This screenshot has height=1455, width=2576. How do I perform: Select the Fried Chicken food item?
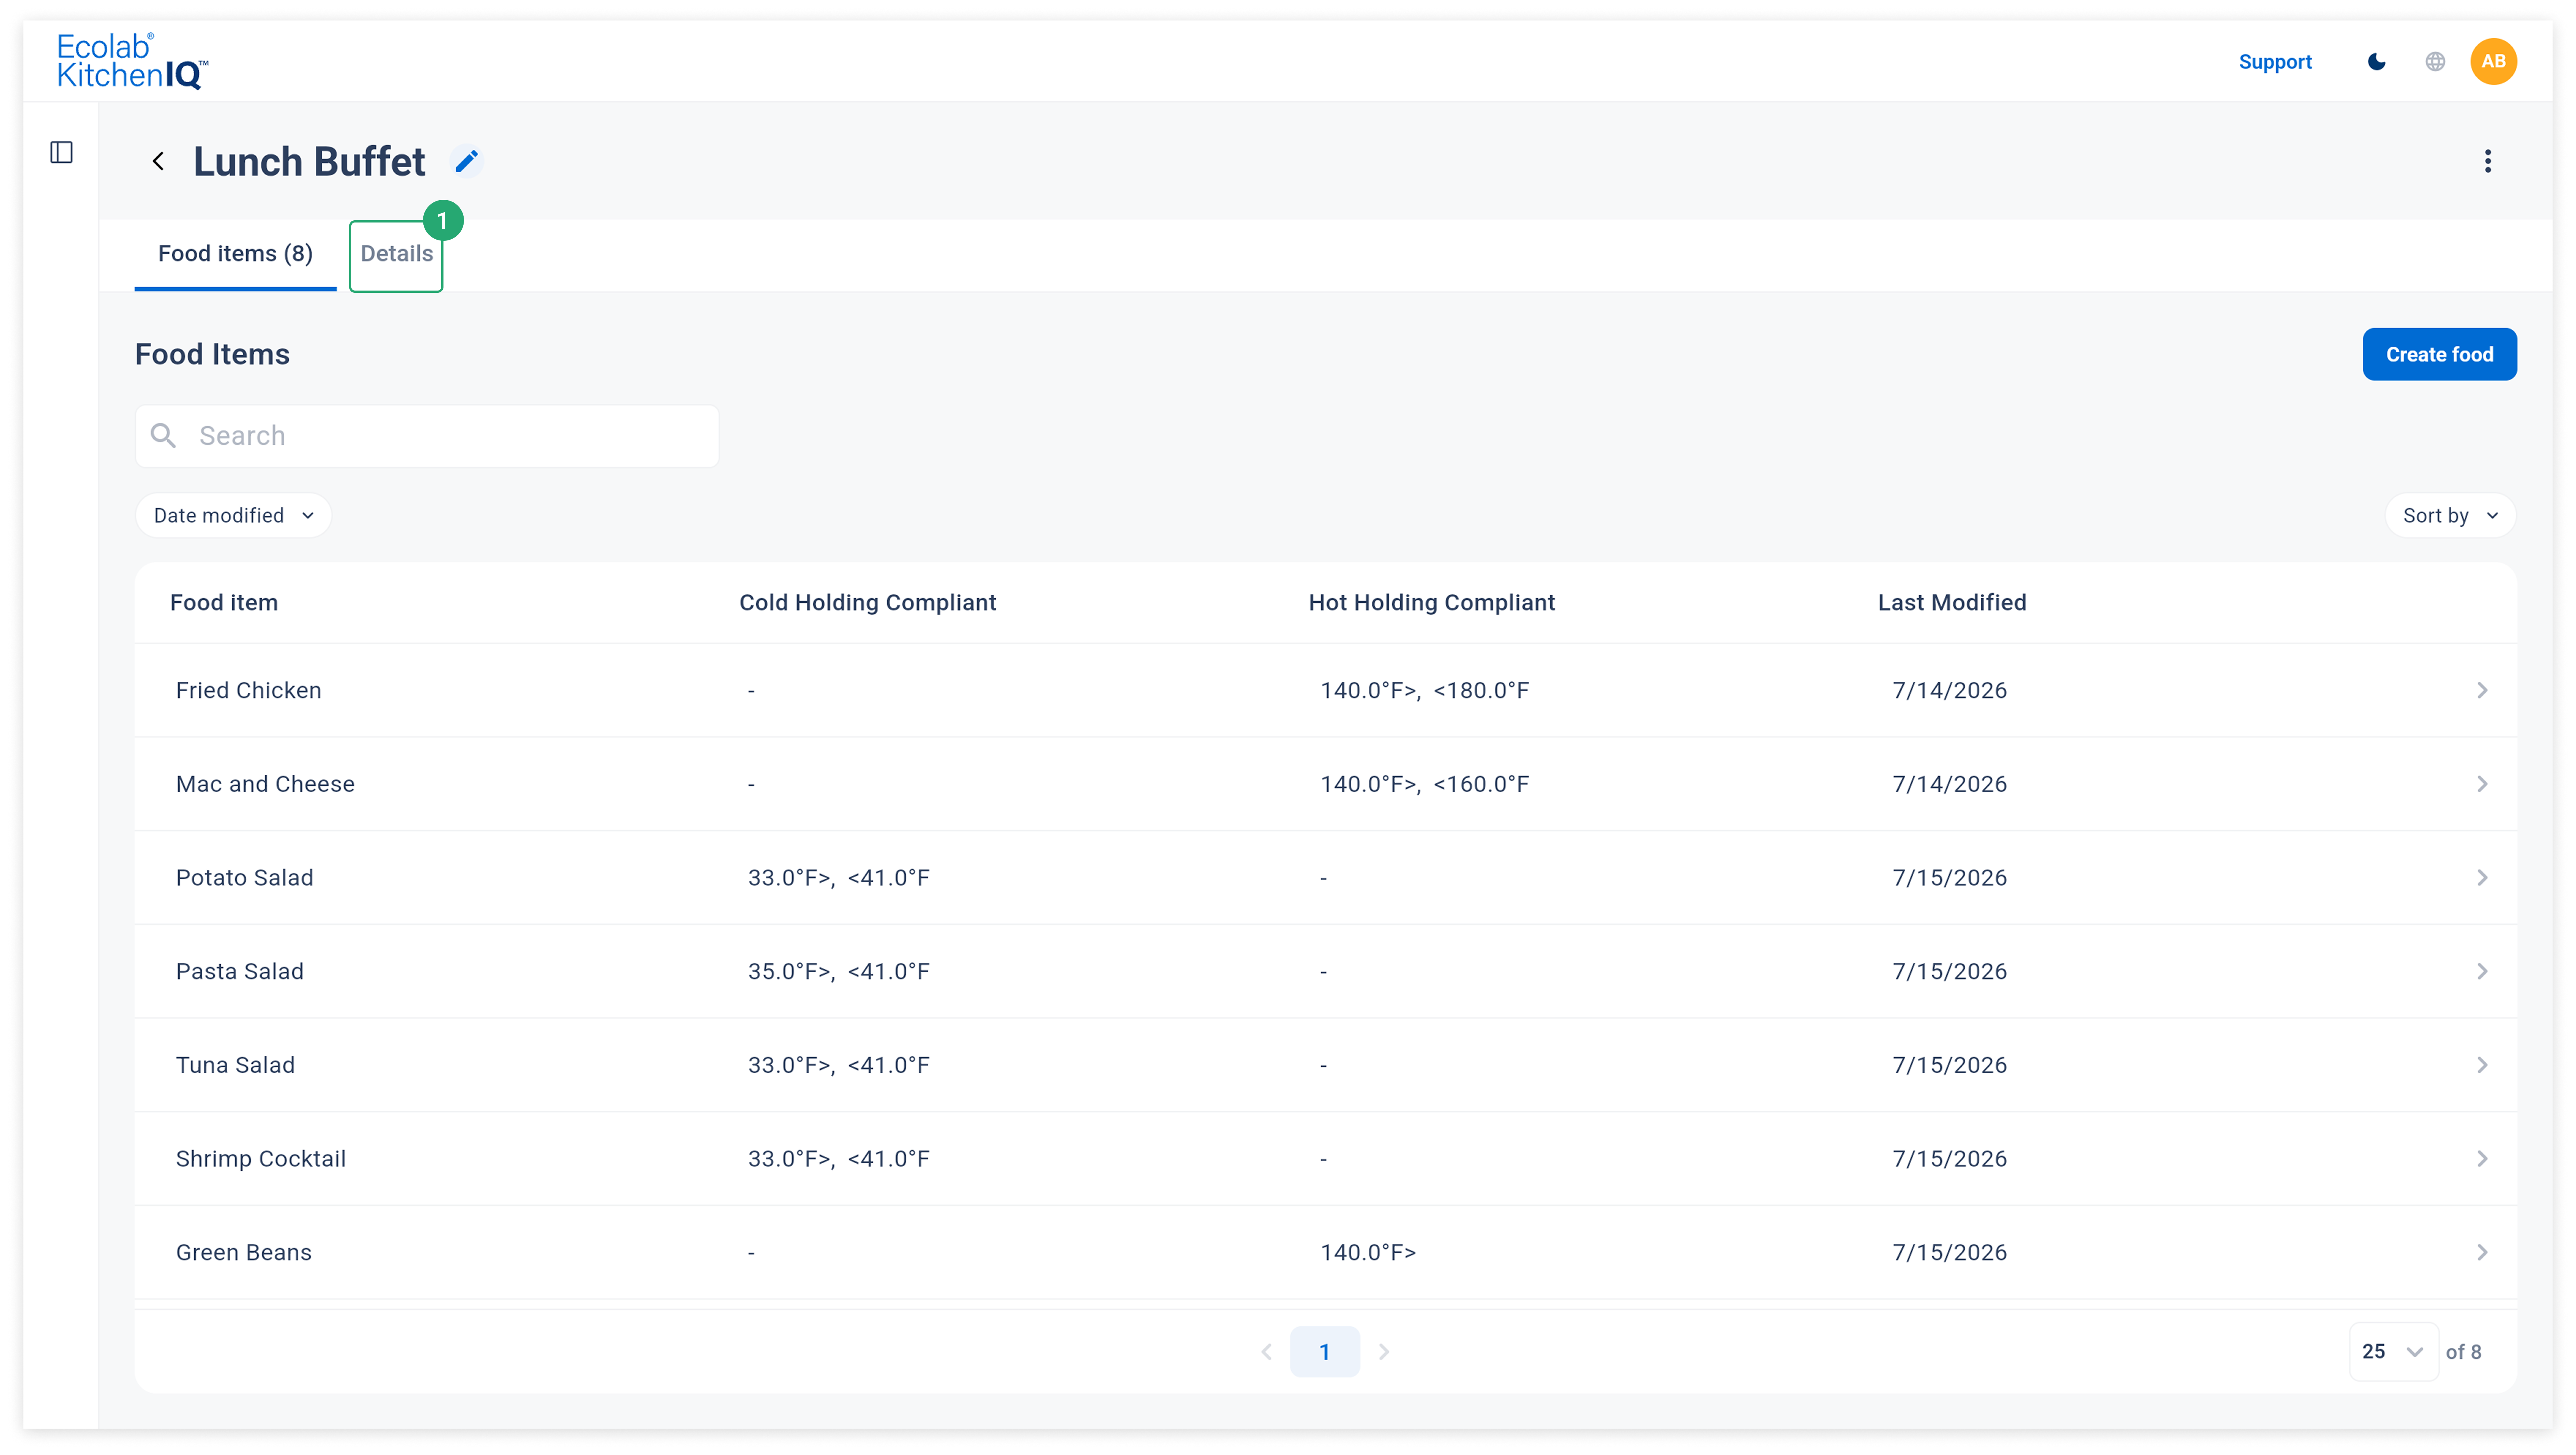pyautogui.click(x=249, y=690)
